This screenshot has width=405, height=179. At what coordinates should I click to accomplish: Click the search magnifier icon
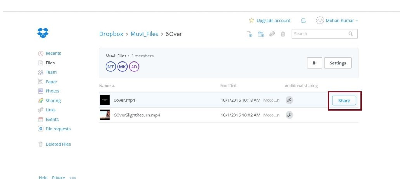pos(351,34)
